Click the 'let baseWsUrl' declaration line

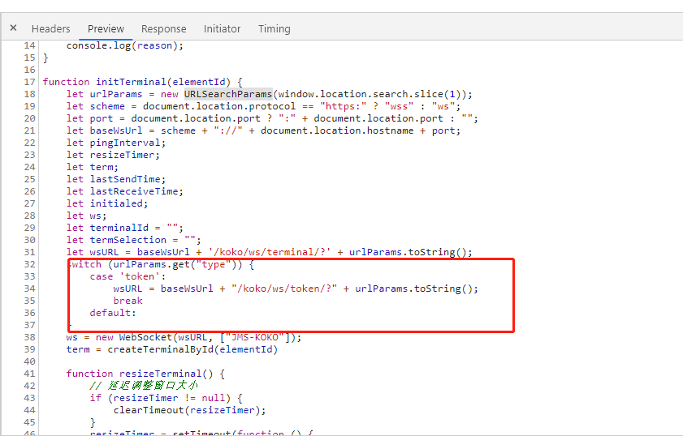(263, 130)
